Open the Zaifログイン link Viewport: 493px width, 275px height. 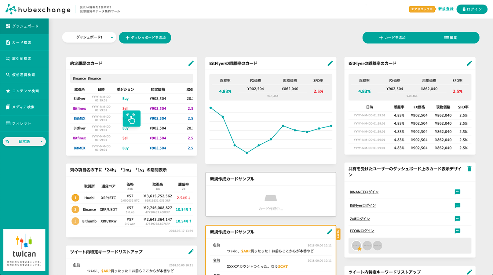[x=360, y=219]
